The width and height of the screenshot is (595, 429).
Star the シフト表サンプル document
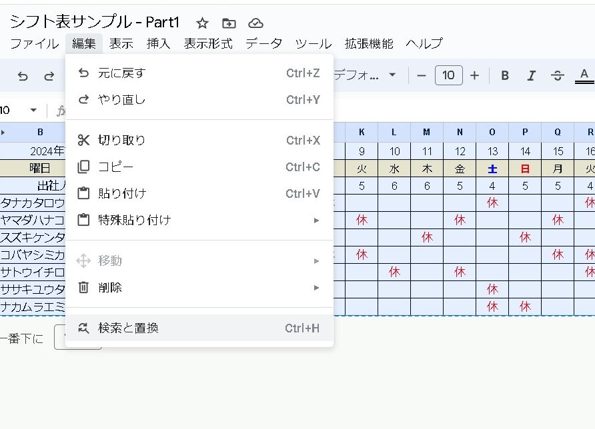click(202, 23)
